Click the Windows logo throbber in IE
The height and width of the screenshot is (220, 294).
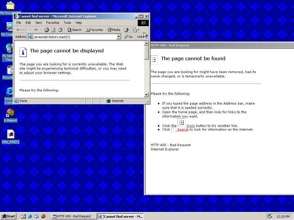click(143, 23)
